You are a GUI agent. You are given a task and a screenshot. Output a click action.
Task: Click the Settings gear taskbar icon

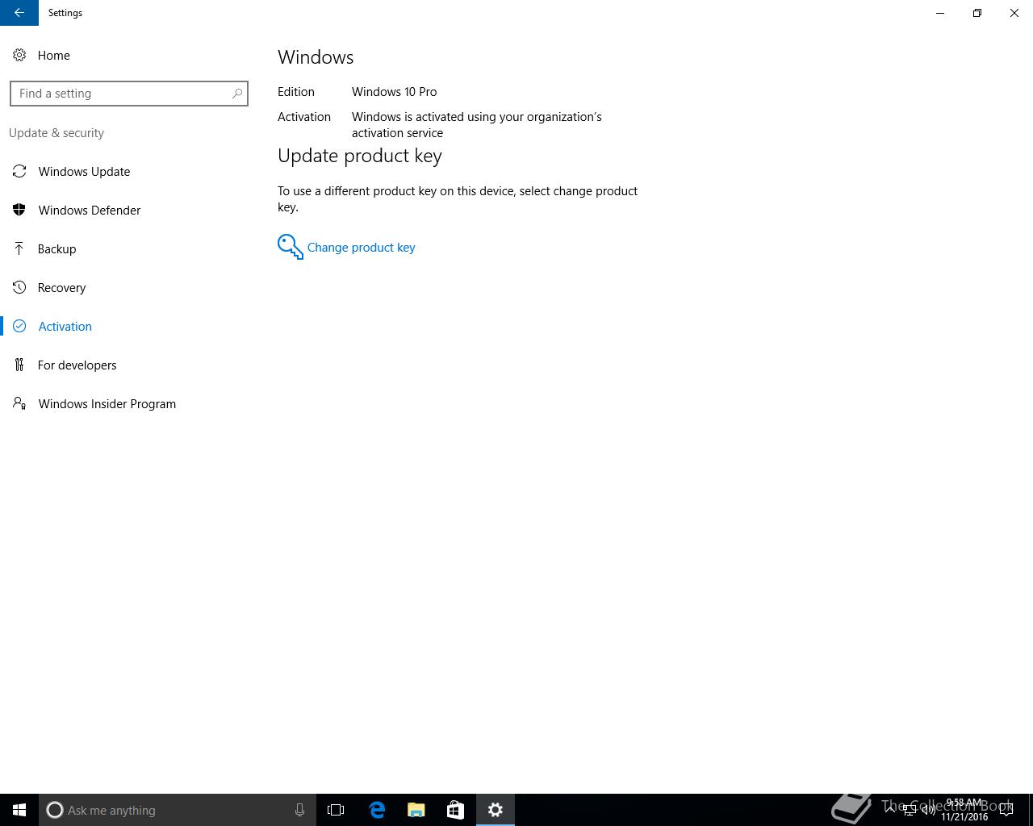496,810
